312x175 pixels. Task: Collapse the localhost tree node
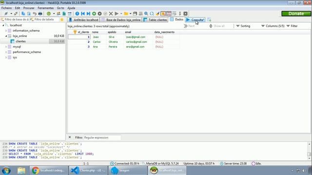(x=3, y=25)
